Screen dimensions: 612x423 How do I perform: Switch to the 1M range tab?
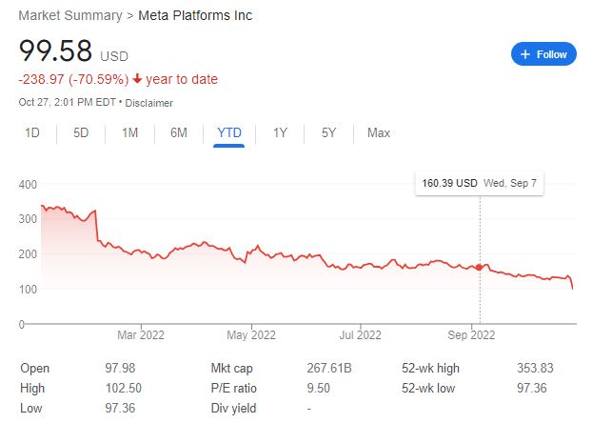tap(130, 133)
